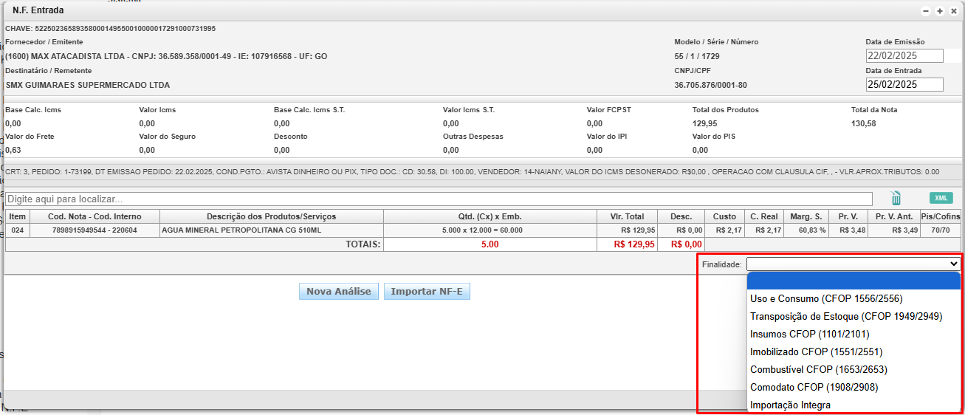Maximize the N.F. Entrada window
This screenshot has width=965, height=415.
940,11
